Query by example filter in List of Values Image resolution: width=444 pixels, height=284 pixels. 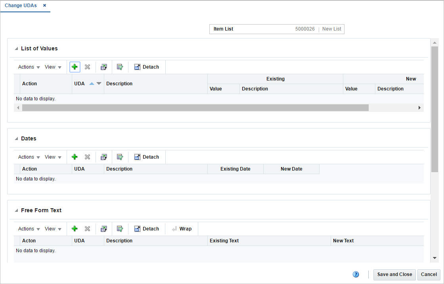click(x=120, y=67)
